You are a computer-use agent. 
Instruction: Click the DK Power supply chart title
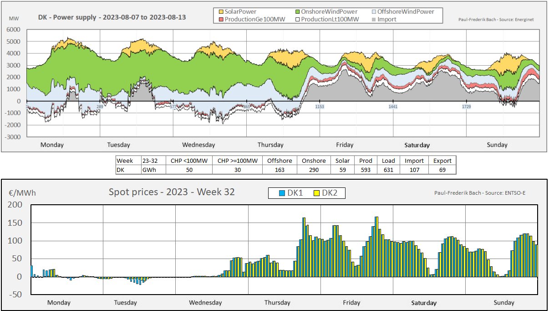click(x=112, y=18)
